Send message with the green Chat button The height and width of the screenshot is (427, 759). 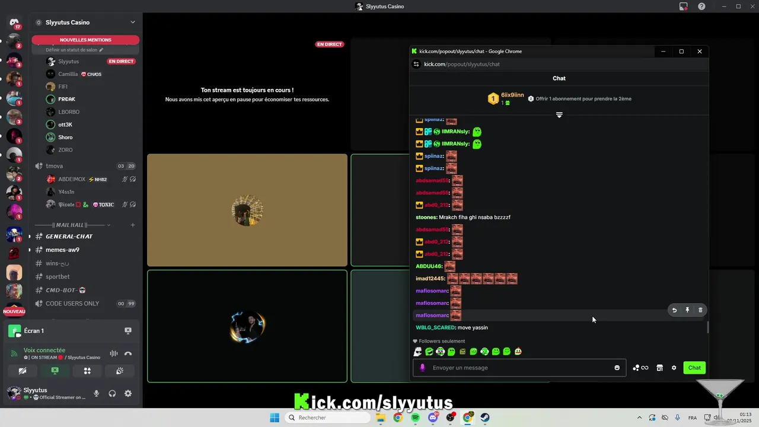coord(694,368)
